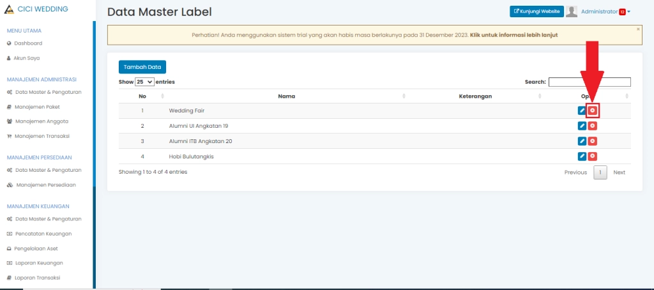
Task: Edit the Wedding Fair label
Action: click(x=582, y=111)
